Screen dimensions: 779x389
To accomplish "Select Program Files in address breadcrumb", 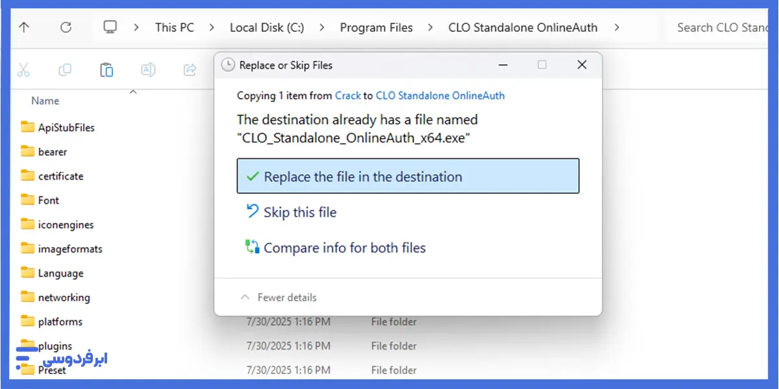I will coord(377,27).
